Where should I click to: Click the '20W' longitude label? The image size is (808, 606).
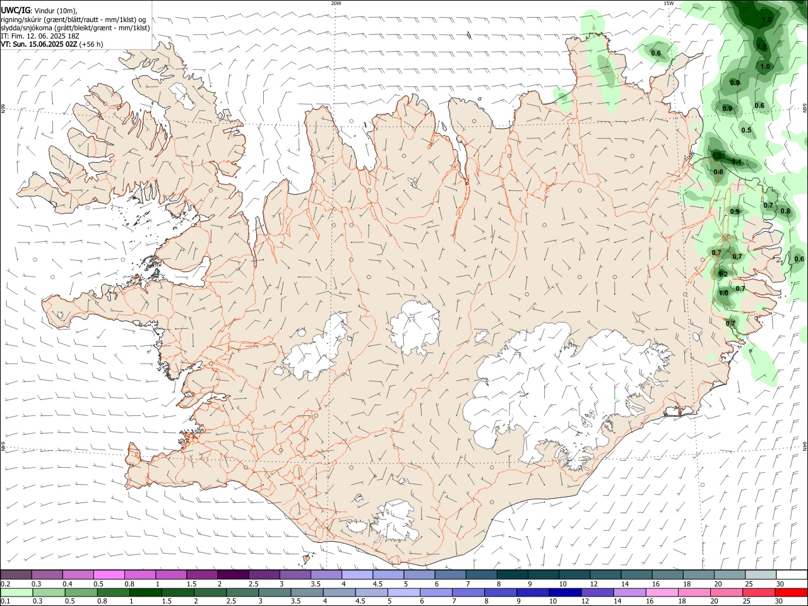coord(336,3)
